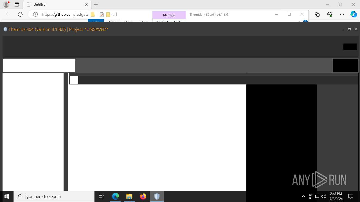View site information icon beside the URL
Viewport: 360px width, 202px height.
35,14
